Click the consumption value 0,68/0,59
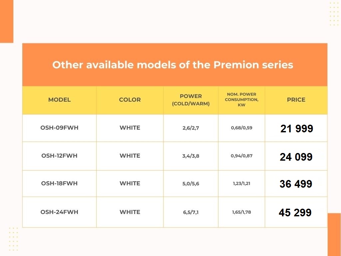 (241, 128)
